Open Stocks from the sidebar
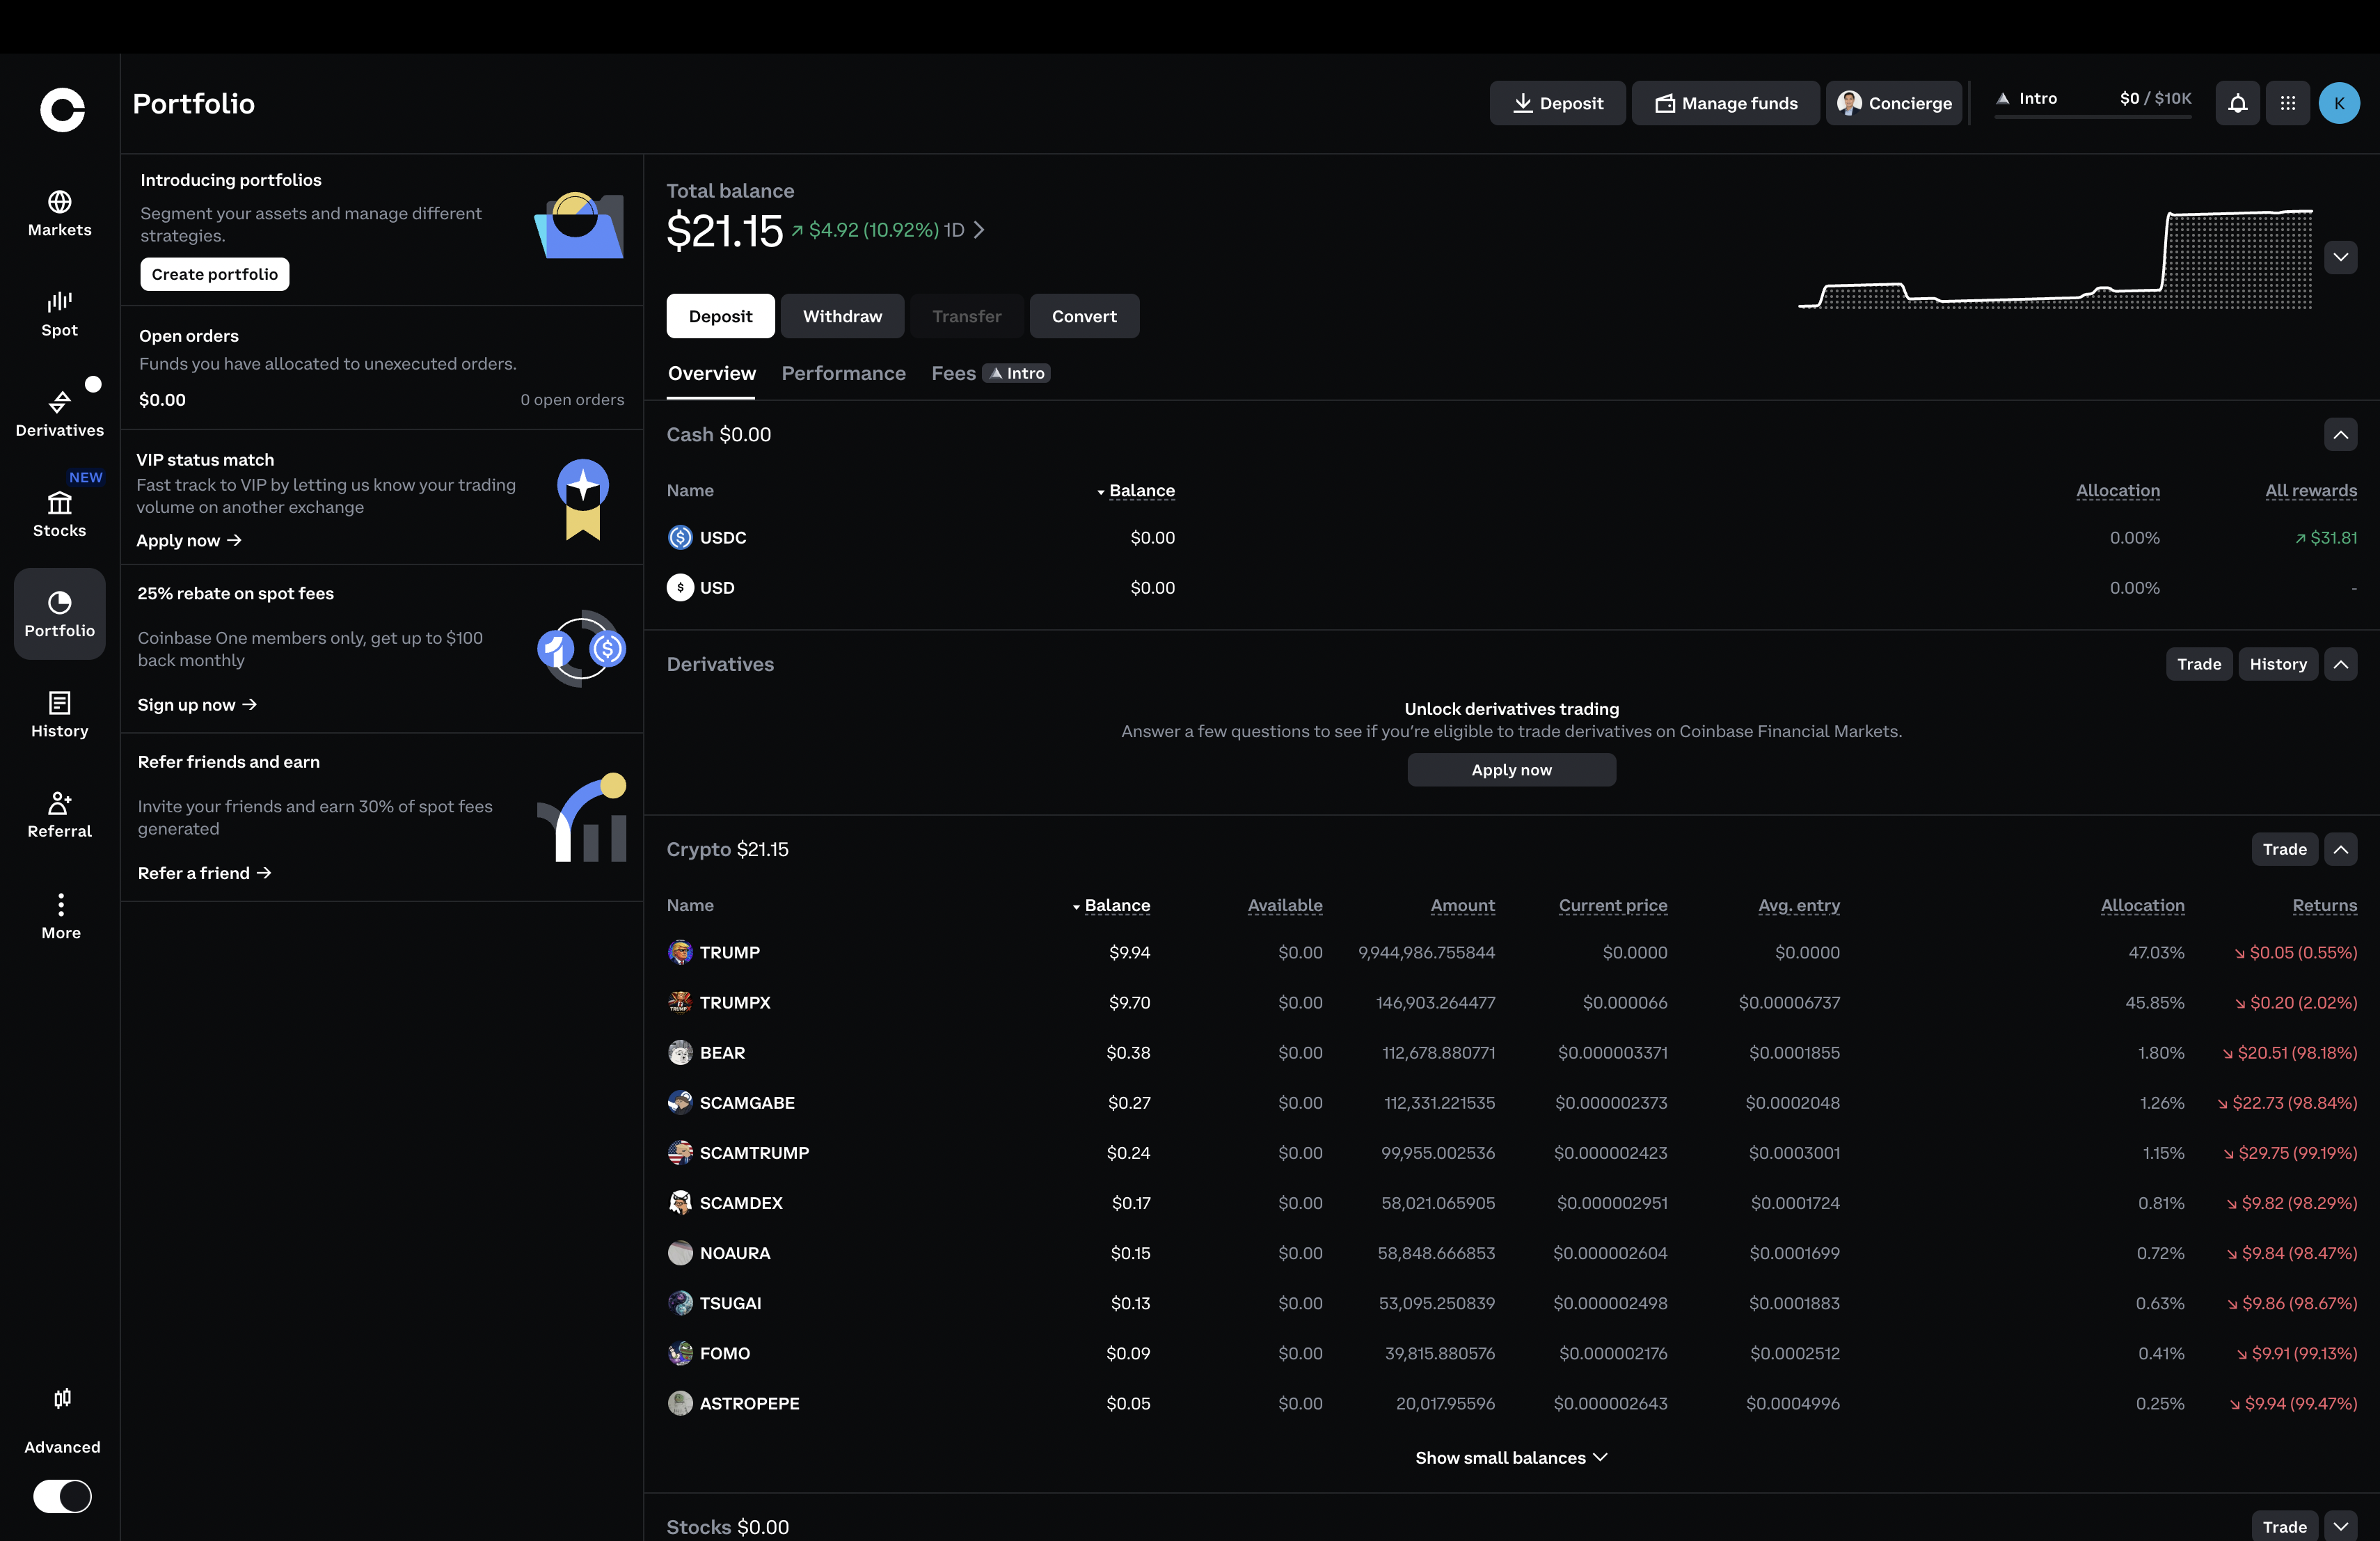The height and width of the screenshot is (1541, 2380). (60, 514)
